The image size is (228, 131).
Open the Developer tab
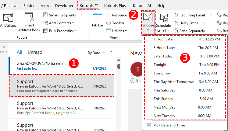[x=64, y=5]
